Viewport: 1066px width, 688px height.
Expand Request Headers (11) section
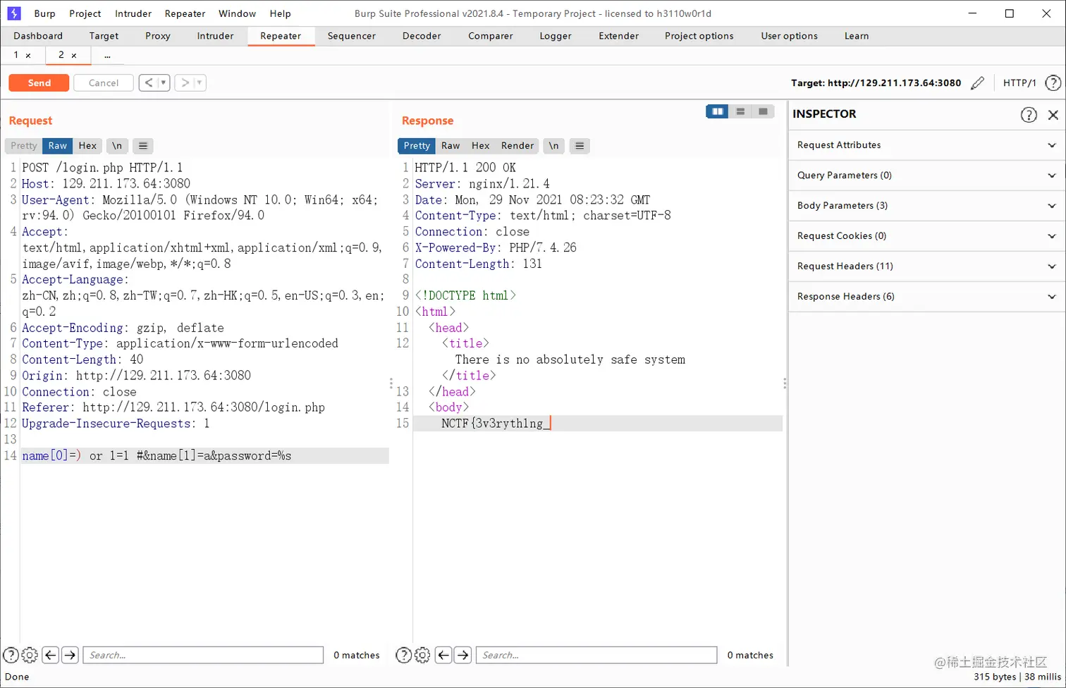tap(926, 266)
